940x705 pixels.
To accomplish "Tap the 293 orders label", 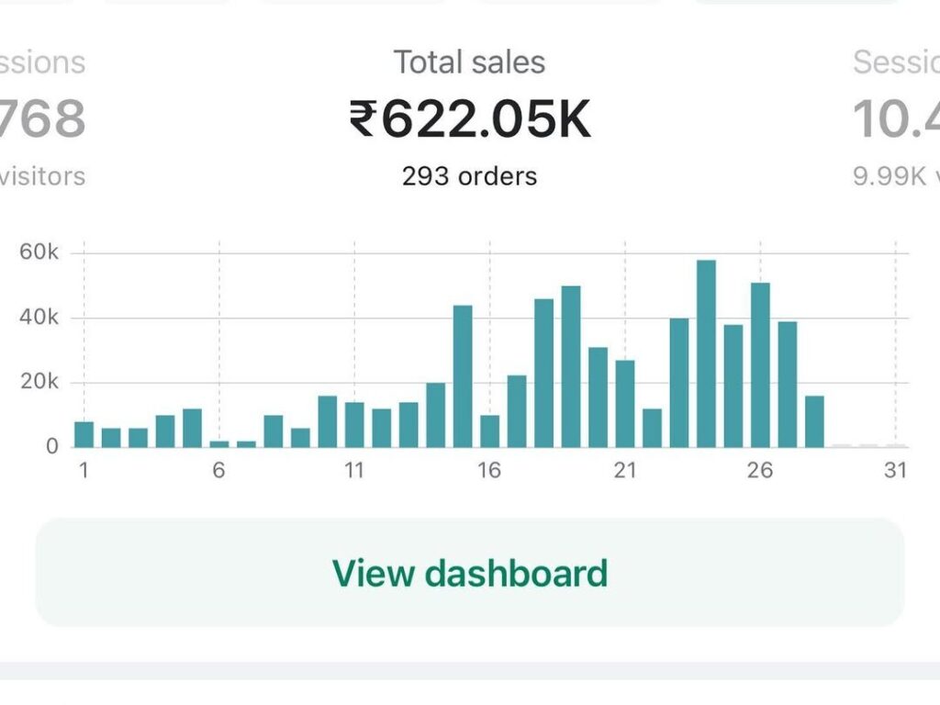I will (x=469, y=175).
